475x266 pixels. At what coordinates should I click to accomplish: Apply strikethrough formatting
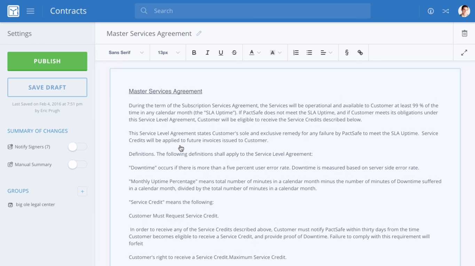click(234, 53)
